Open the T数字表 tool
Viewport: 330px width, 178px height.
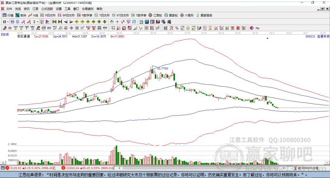[139, 15]
